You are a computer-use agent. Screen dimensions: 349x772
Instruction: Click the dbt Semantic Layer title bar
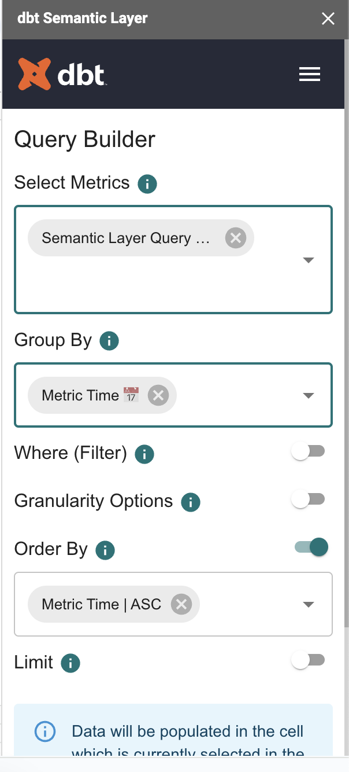coord(81,18)
